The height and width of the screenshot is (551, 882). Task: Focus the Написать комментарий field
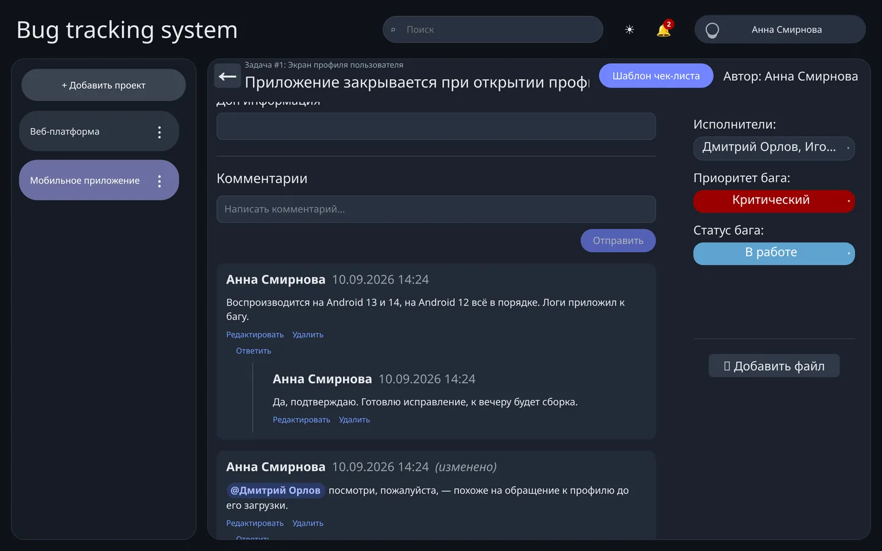coord(436,209)
